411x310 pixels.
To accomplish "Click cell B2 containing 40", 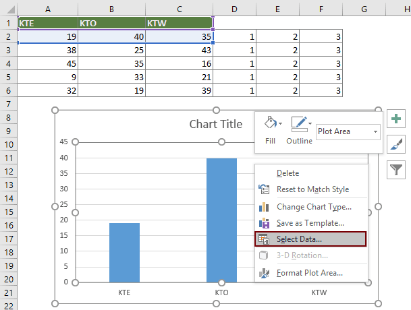I will [111, 36].
